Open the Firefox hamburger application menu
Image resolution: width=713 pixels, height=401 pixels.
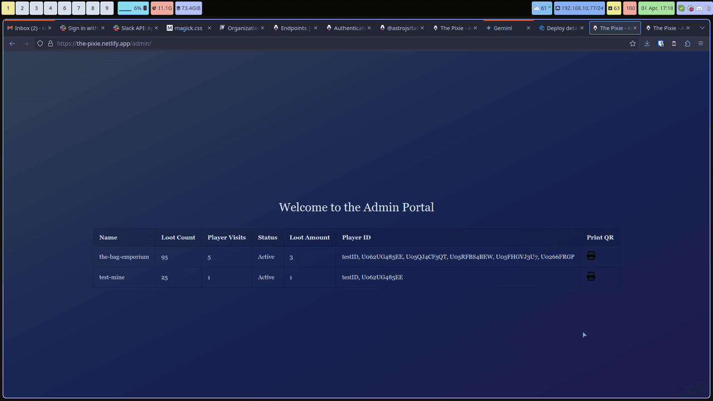tap(701, 43)
